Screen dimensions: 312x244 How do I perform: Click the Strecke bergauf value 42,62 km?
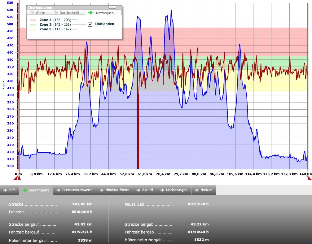coord(83,224)
